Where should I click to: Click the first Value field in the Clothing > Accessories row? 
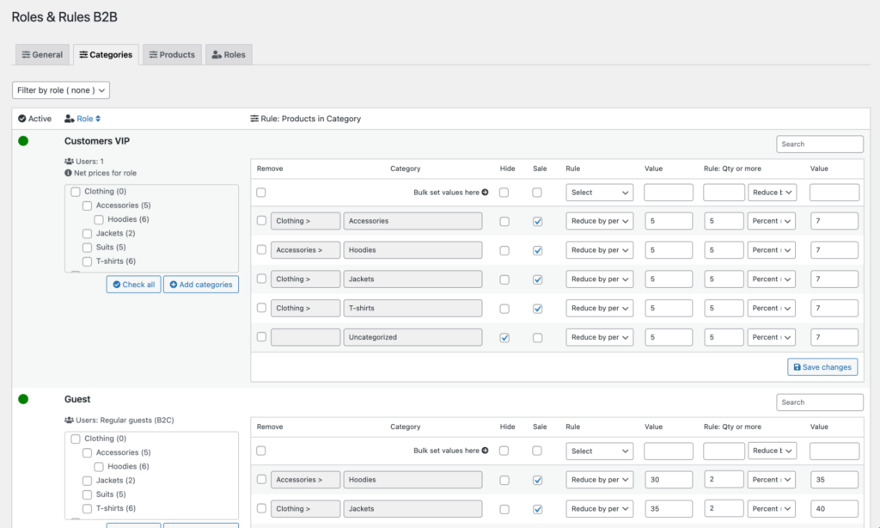[669, 221]
